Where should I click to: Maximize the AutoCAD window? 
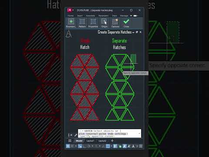point(131,10)
